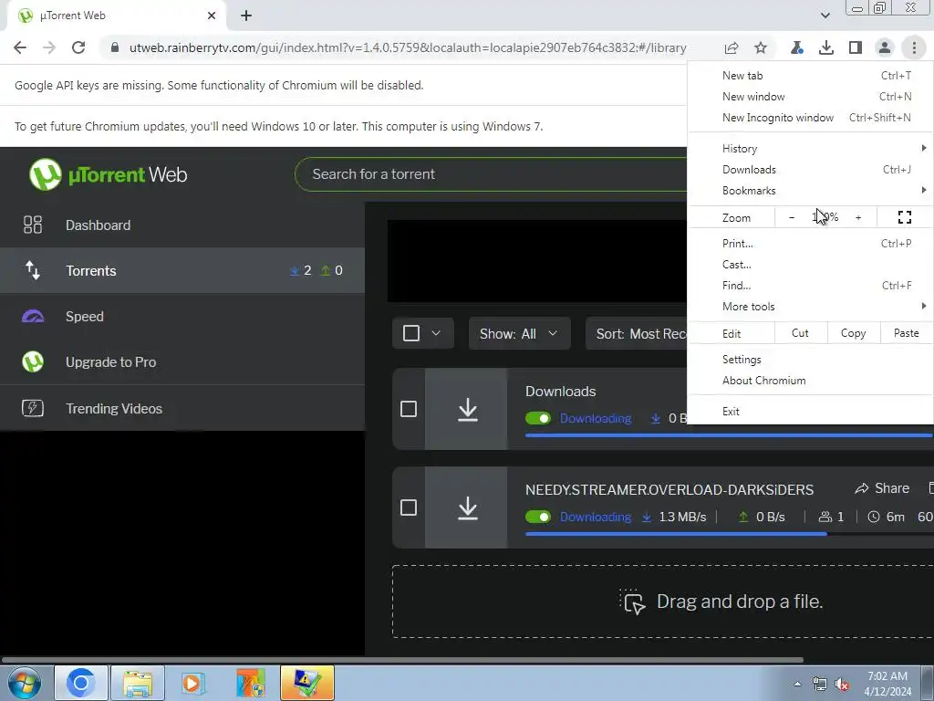Click the Dashboard grid icon
This screenshot has width=934, height=701.
(33, 225)
